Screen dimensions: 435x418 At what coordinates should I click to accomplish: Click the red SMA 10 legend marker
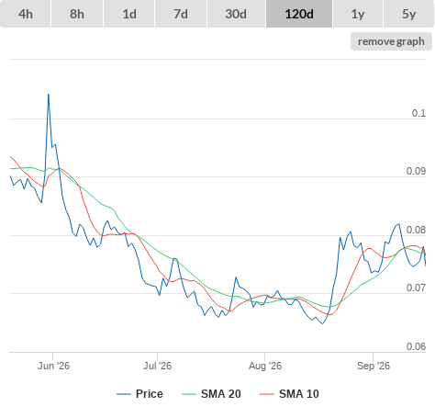point(267,394)
